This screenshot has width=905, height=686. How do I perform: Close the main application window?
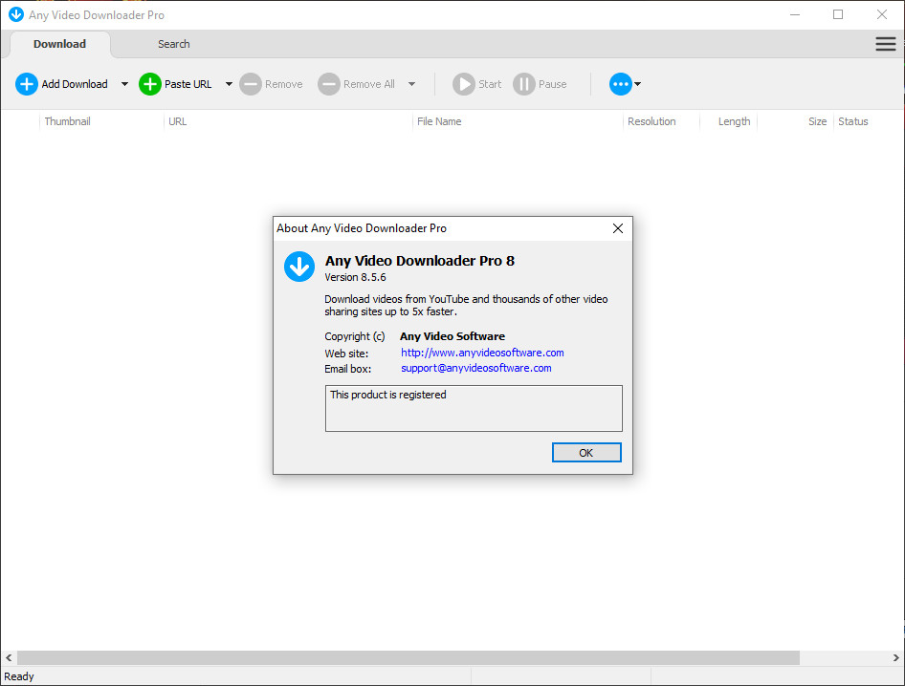882,14
